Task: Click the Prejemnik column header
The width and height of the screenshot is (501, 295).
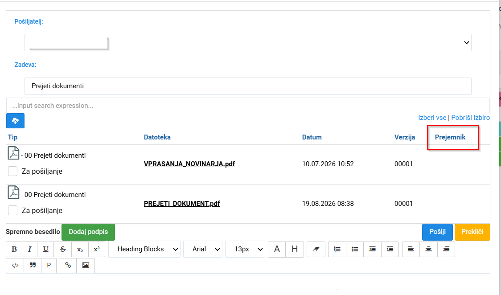Action: coord(450,137)
